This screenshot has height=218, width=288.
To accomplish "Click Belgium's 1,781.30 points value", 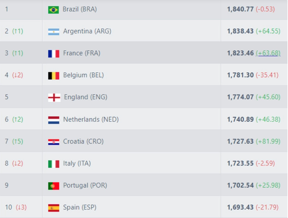I will point(240,75).
